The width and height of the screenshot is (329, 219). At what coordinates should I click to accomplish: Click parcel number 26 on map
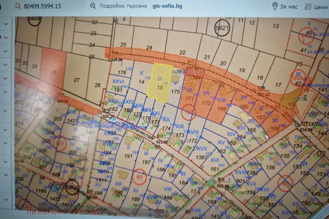pos(98,85)
